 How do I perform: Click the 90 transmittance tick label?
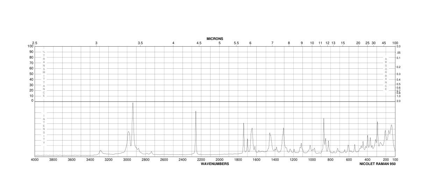pyautogui.click(x=31, y=52)
